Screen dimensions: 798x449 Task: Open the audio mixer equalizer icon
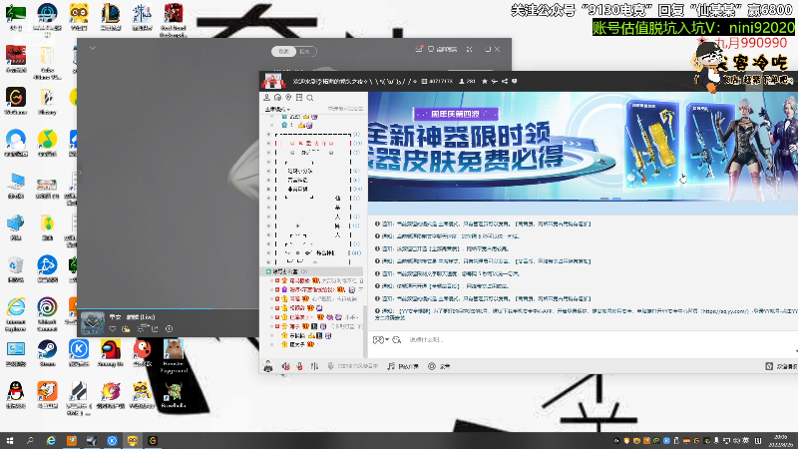(314, 366)
